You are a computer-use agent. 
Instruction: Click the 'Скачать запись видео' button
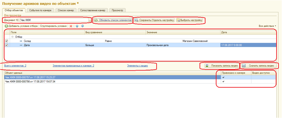(x=259, y=66)
